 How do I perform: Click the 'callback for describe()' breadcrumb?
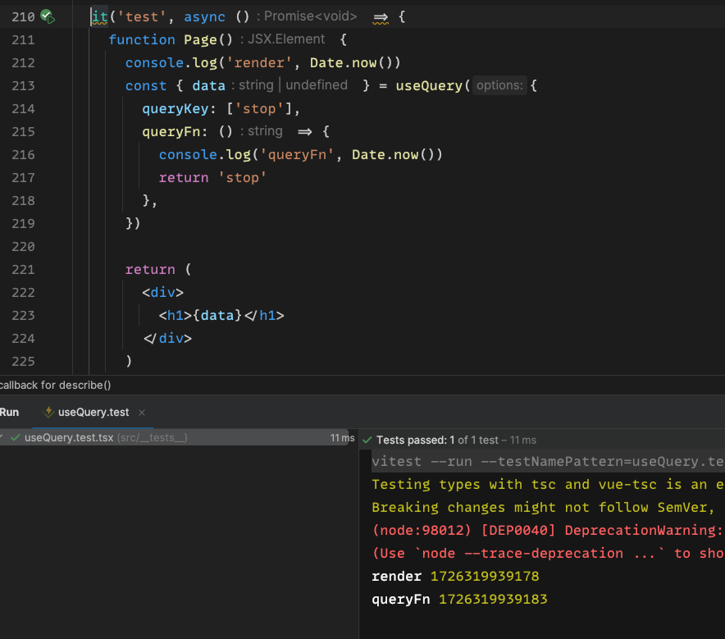pos(56,385)
